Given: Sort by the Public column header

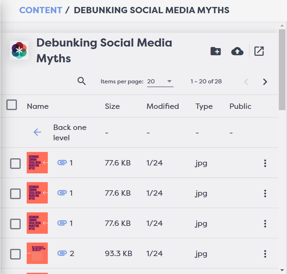Looking at the screenshot, I should [240, 106].
